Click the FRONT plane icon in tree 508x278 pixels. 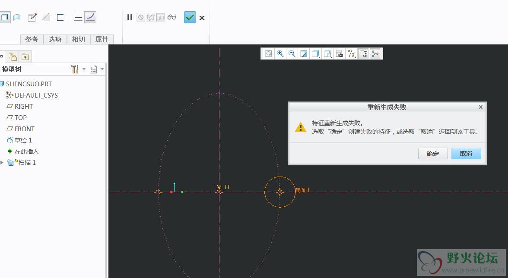coord(10,129)
